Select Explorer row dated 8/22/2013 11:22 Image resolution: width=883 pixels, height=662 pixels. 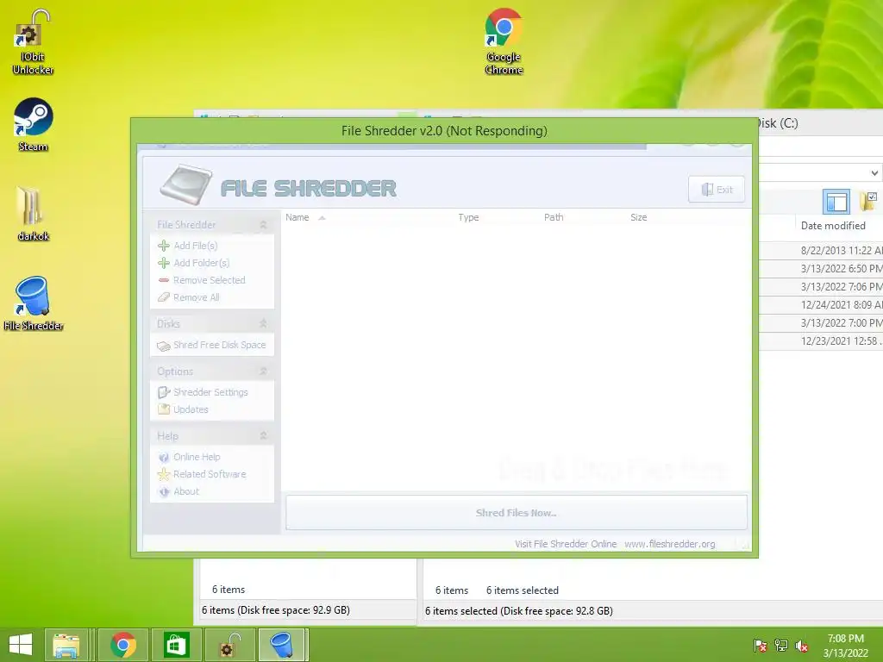pyautogui.click(x=821, y=251)
